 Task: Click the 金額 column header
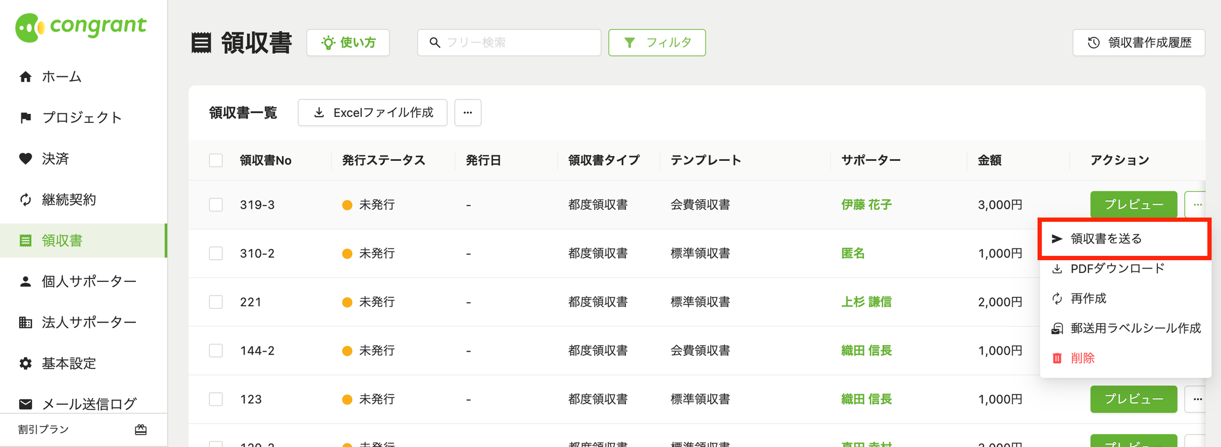click(x=990, y=160)
